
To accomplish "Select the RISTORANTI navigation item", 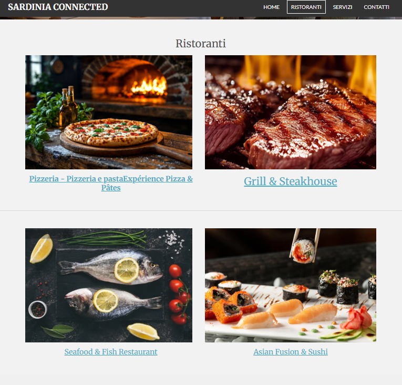I will pos(306,7).
